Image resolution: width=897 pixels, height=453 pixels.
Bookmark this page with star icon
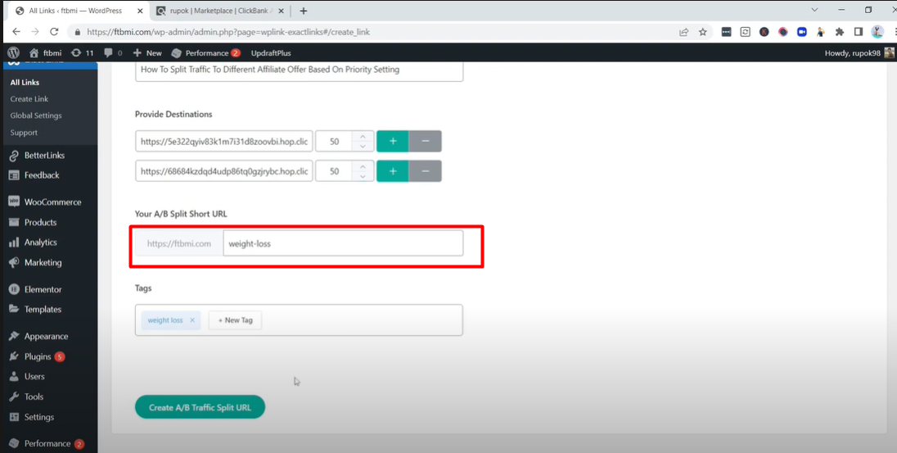tap(703, 32)
